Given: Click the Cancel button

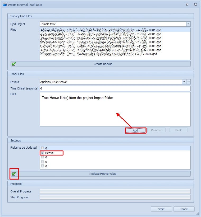Looking at the screenshot, I should [x=184, y=209].
